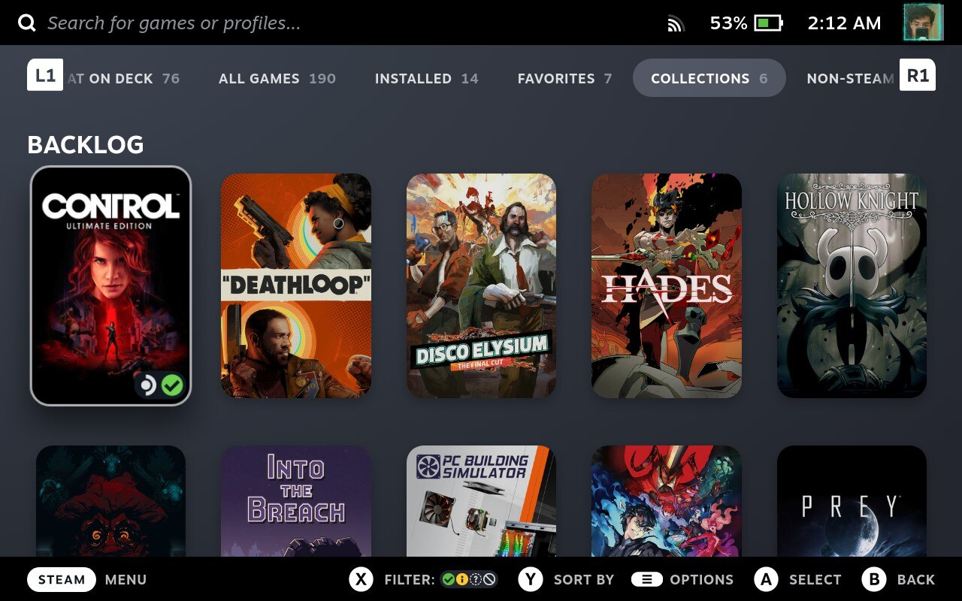Click the X button filter glyph
The height and width of the screenshot is (601, 962).
(362, 579)
